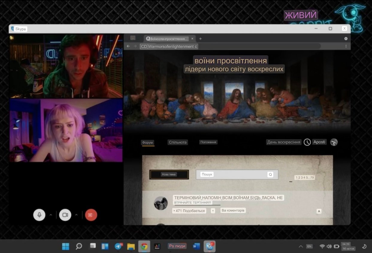Create a new topic with Нова тема
The width and height of the screenshot is (372, 253).
169,174
